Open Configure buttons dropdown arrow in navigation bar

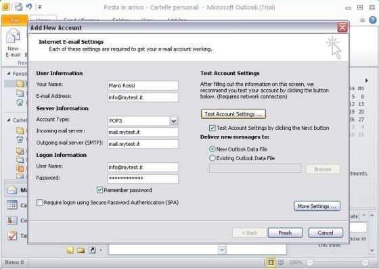tap(101, 250)
